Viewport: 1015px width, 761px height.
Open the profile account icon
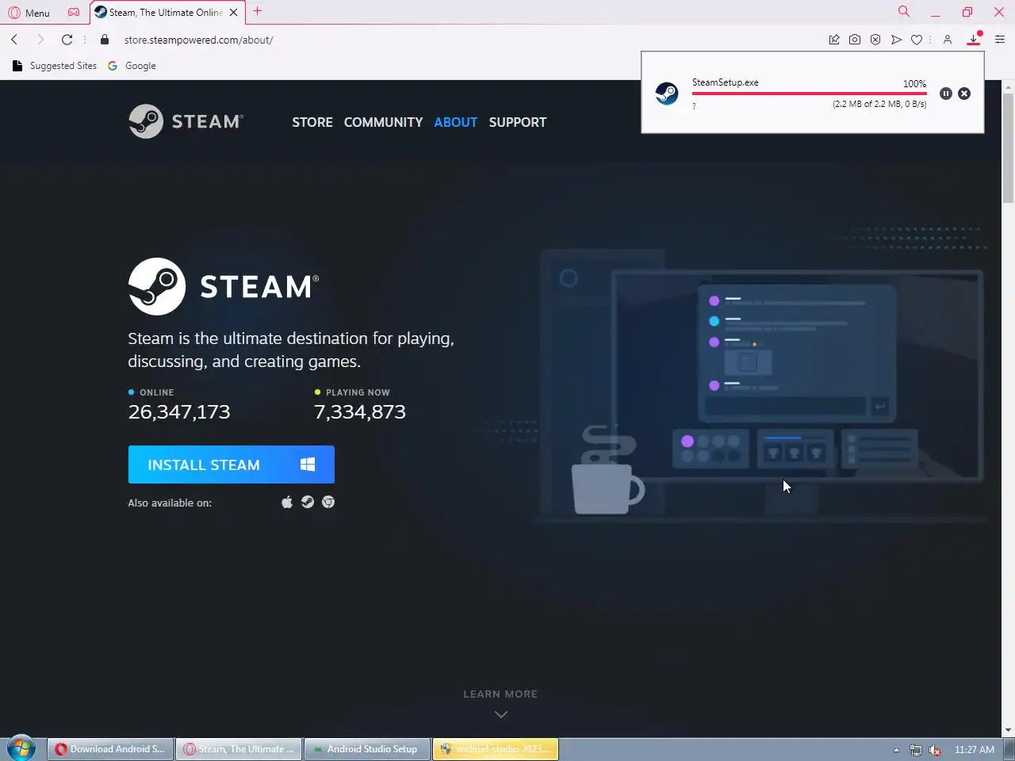(948, 40)
